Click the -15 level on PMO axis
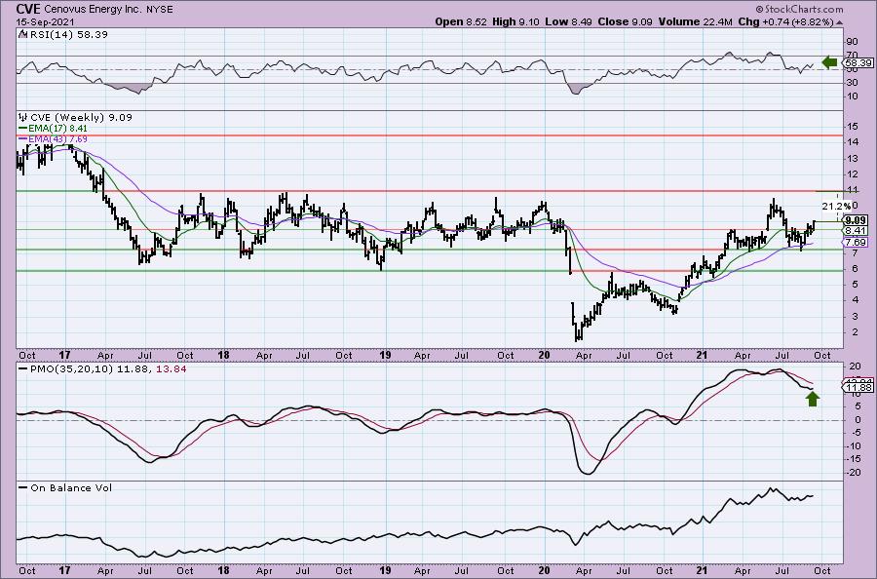The height and width of the screenshot is (579, 877). [853, 459]
